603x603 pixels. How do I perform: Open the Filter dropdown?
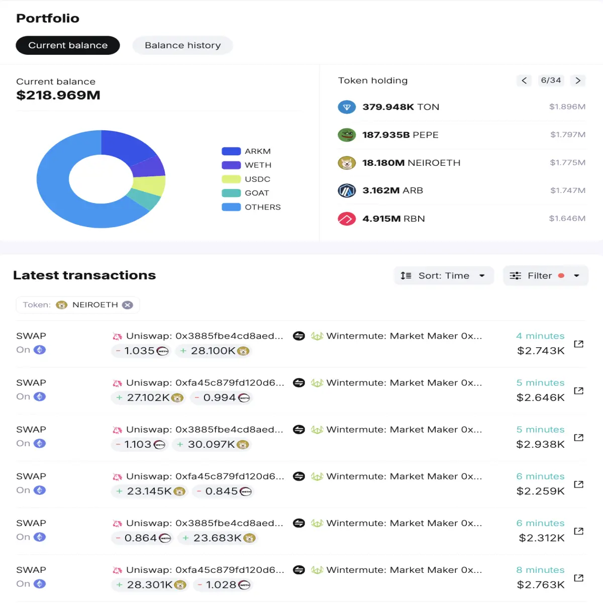coord(545,275)
